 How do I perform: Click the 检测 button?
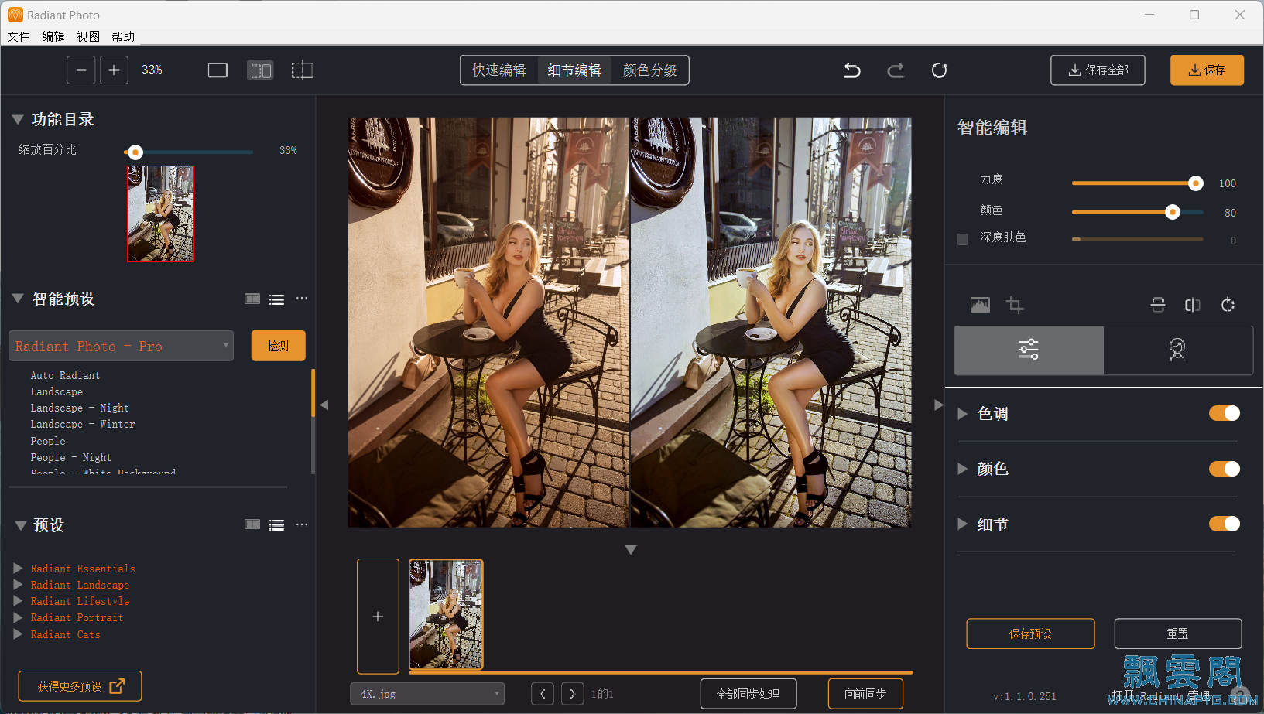pyautogui.click(x=278, y=346)
